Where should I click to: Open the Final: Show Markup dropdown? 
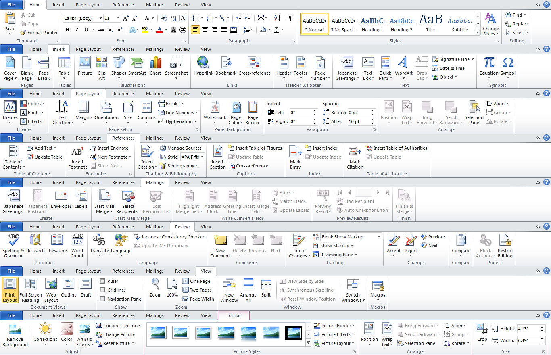pyautogui.click(x=379, y=237)
